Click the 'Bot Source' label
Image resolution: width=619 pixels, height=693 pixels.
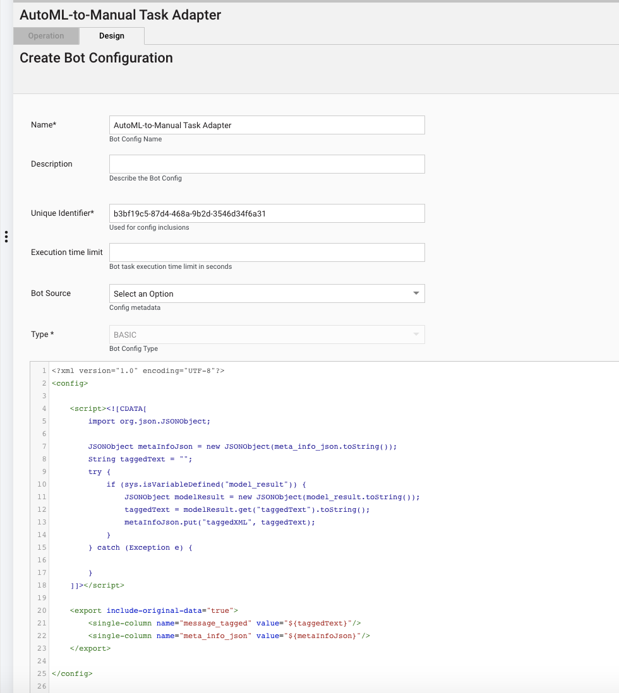(51, 293)
